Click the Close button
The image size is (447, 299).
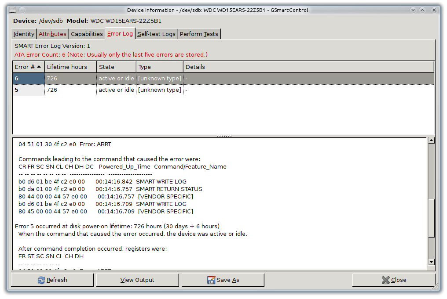[x=394, y=280]
